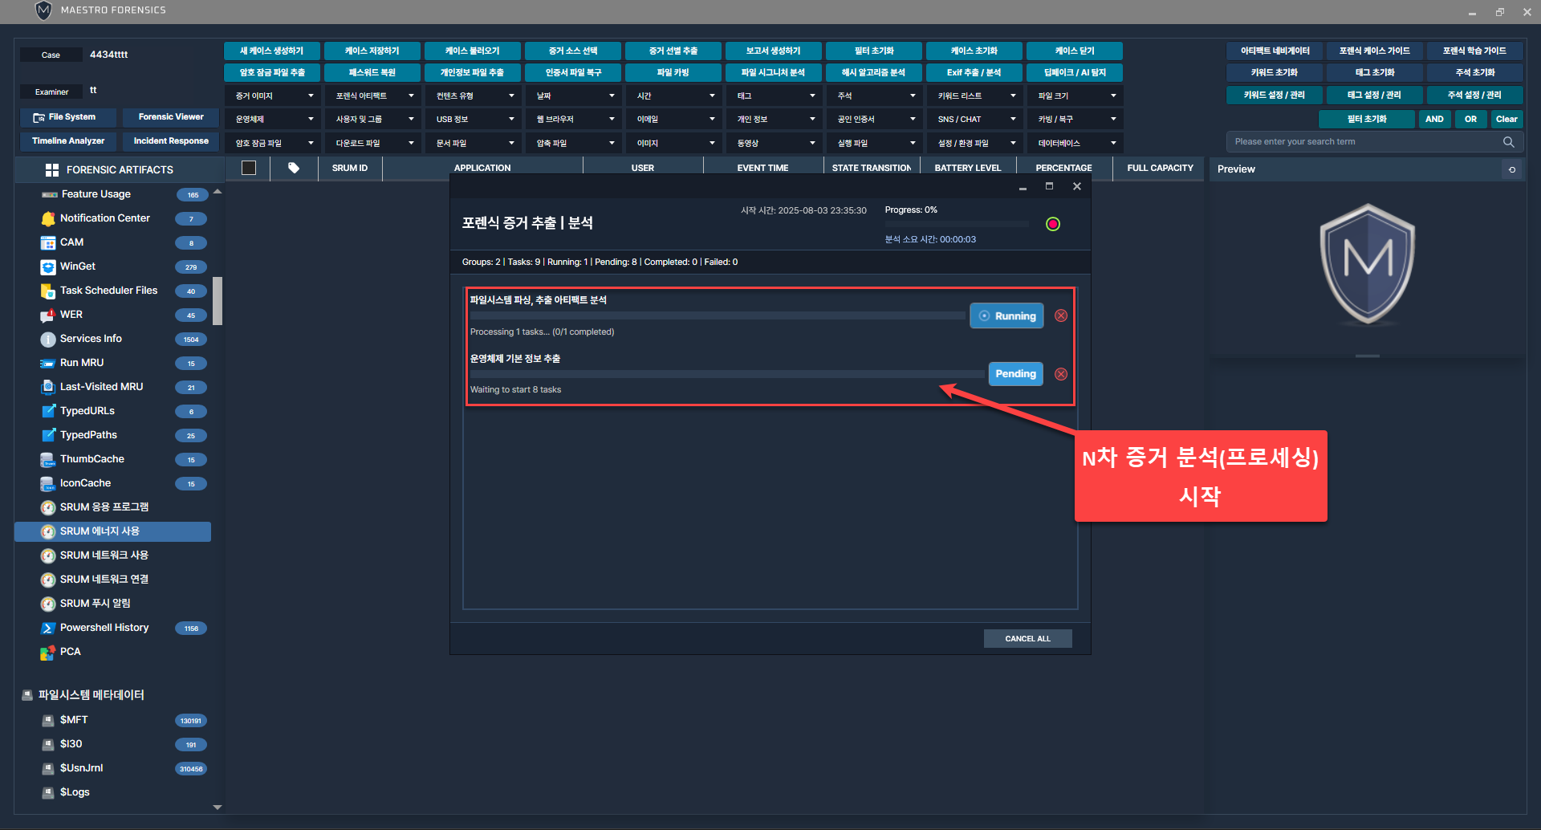Open Powershell History artifact
This screenshot has width=1541, height=830.
point(104,628)
